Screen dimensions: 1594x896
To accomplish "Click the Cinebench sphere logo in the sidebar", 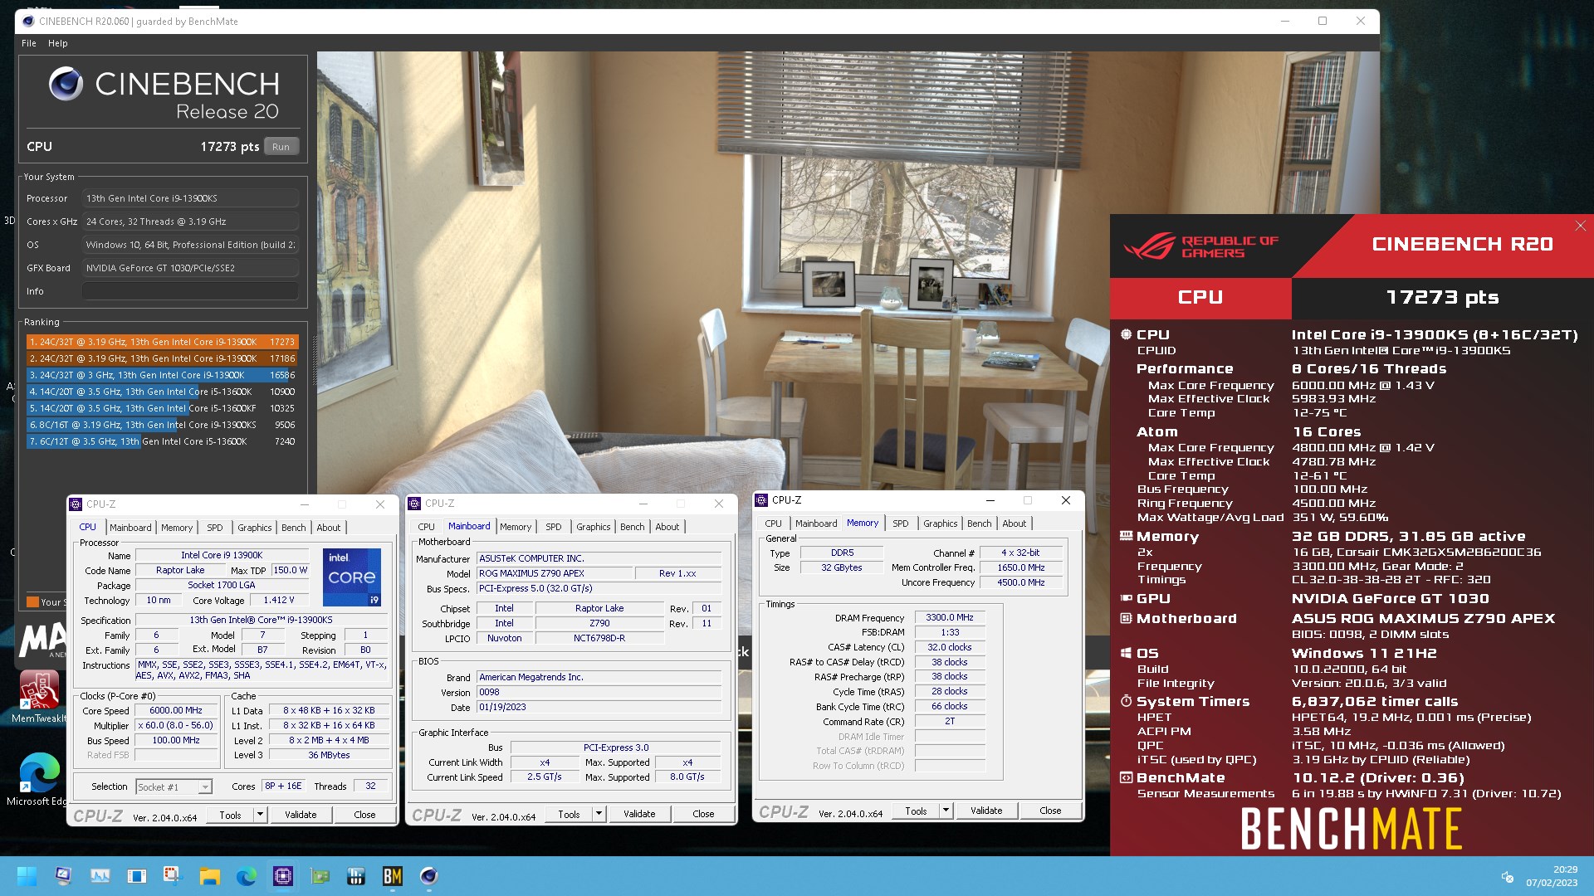I will [66, 84].
